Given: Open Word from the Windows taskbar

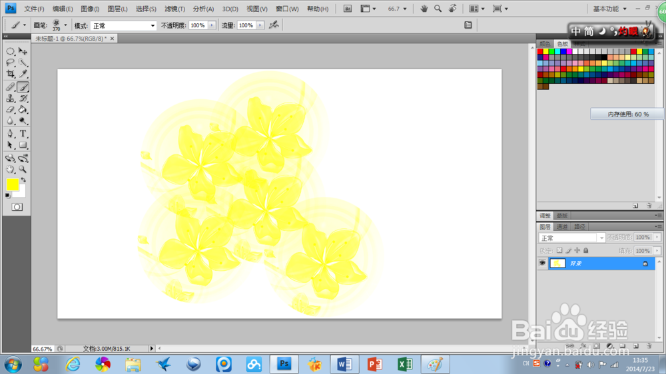Looking at the screenshot, I should 344,364.
